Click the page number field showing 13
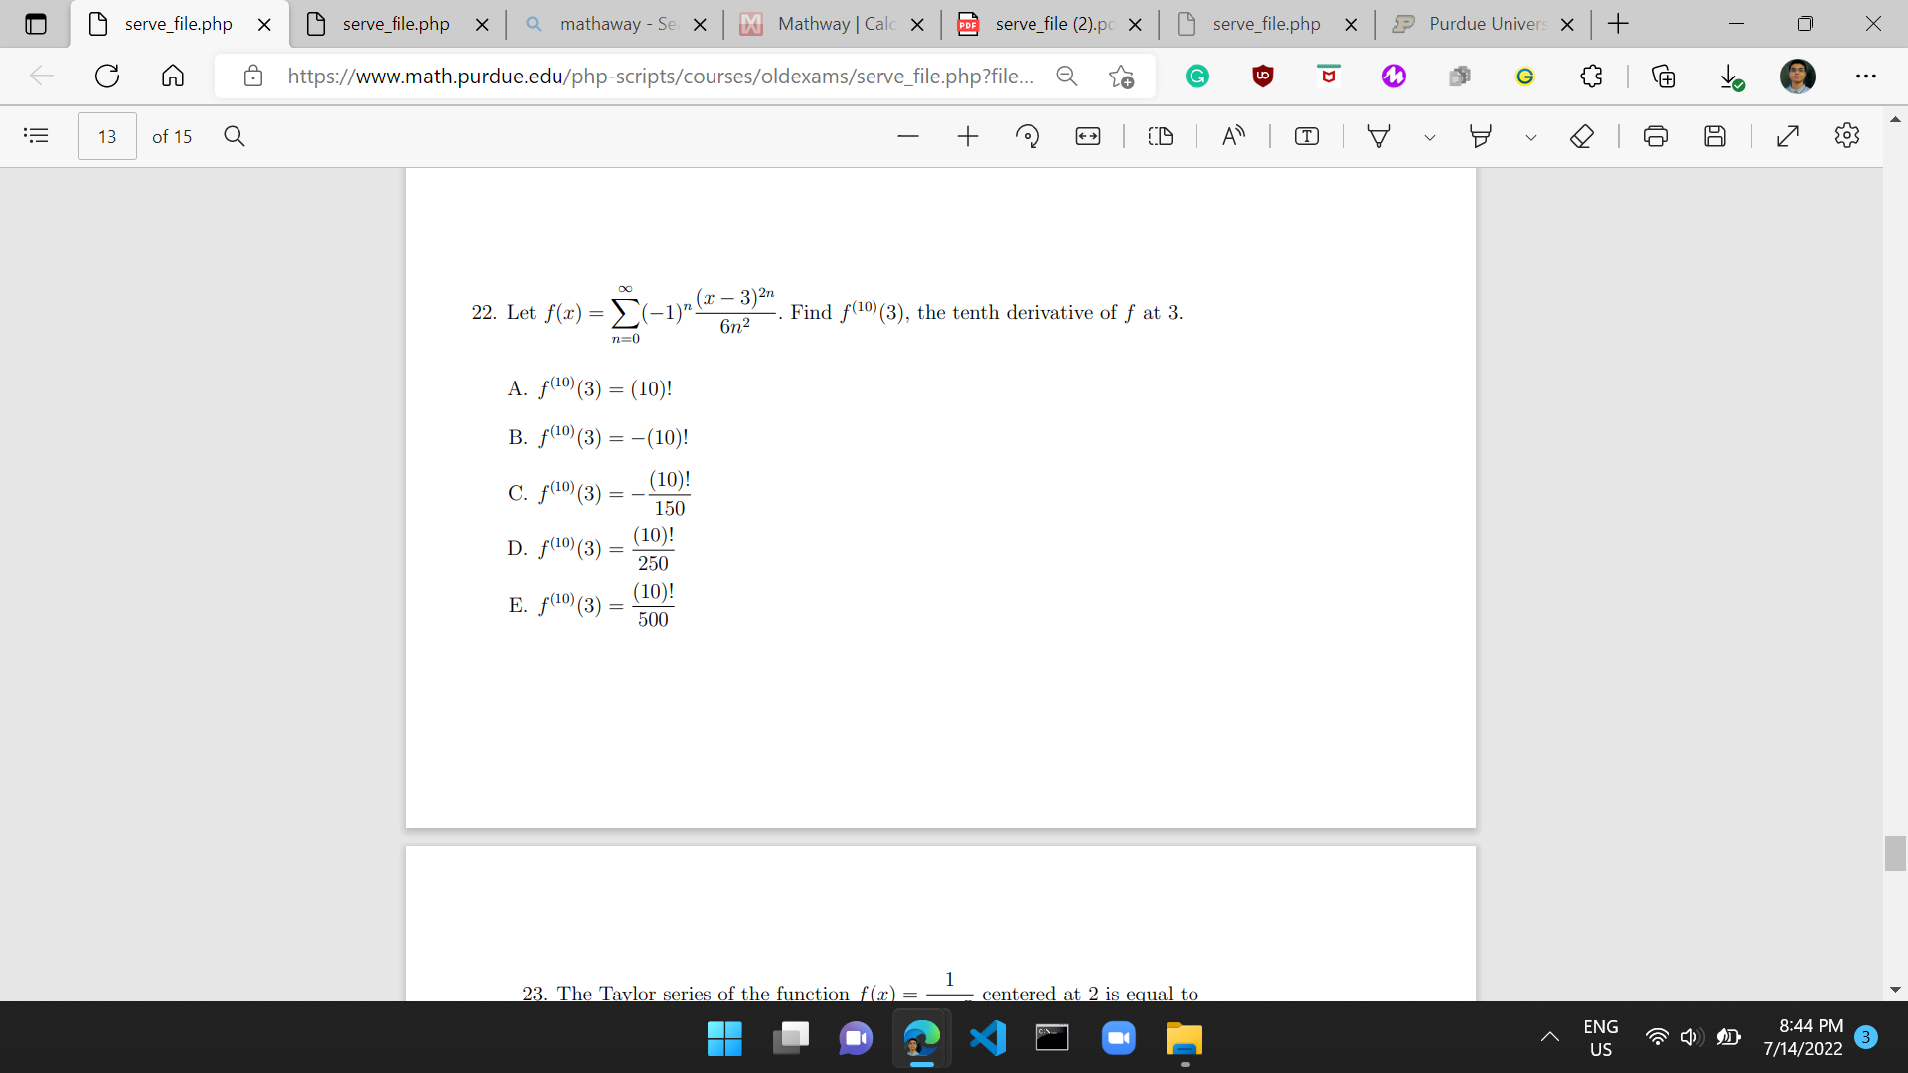 [106, 136]
